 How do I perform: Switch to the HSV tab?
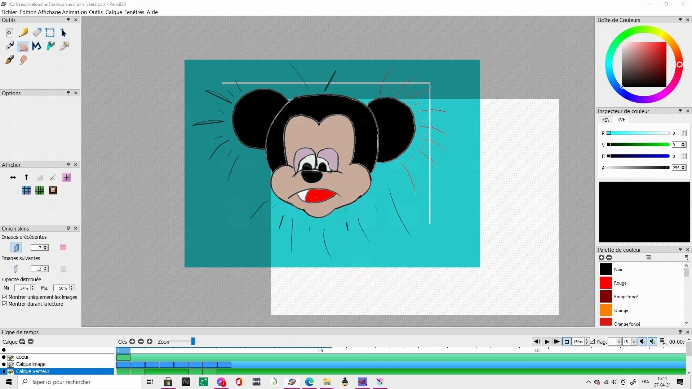coord(606,120)
